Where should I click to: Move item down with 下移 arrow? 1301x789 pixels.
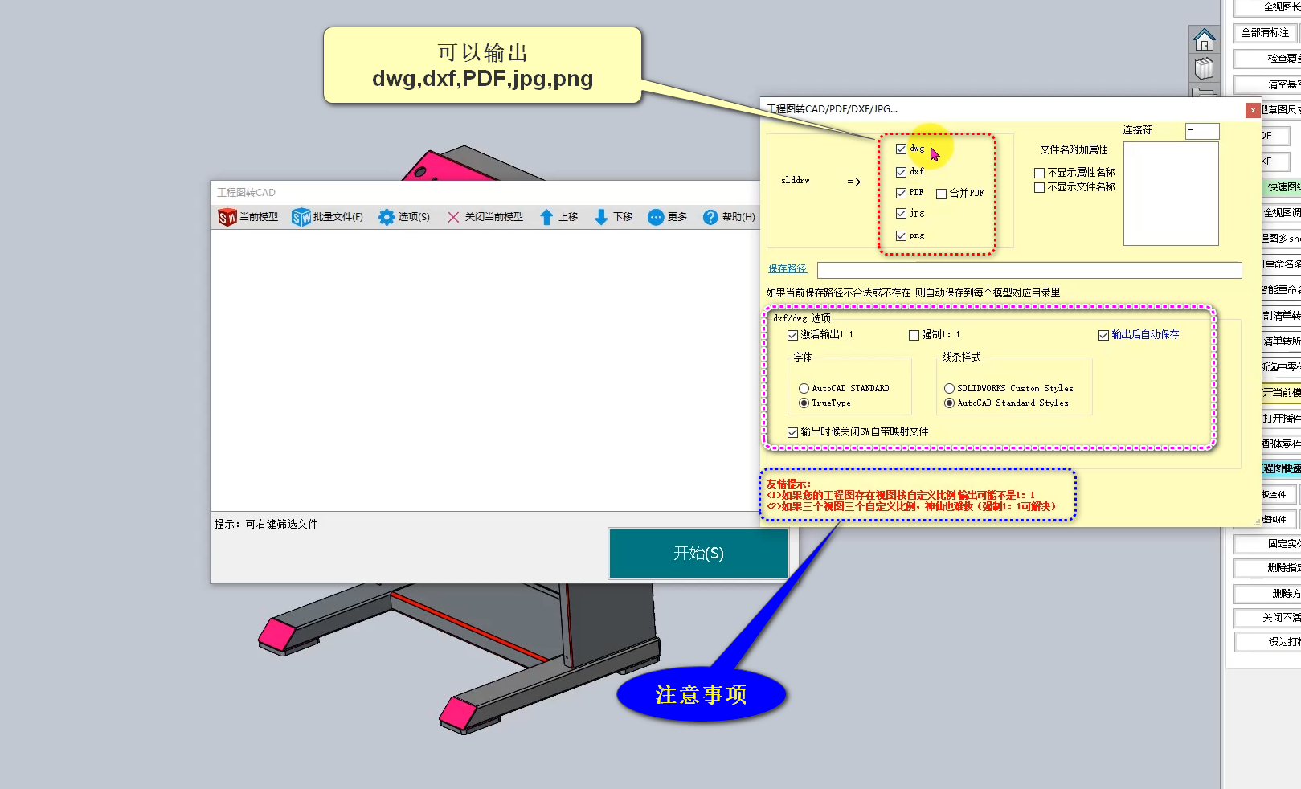601,217
